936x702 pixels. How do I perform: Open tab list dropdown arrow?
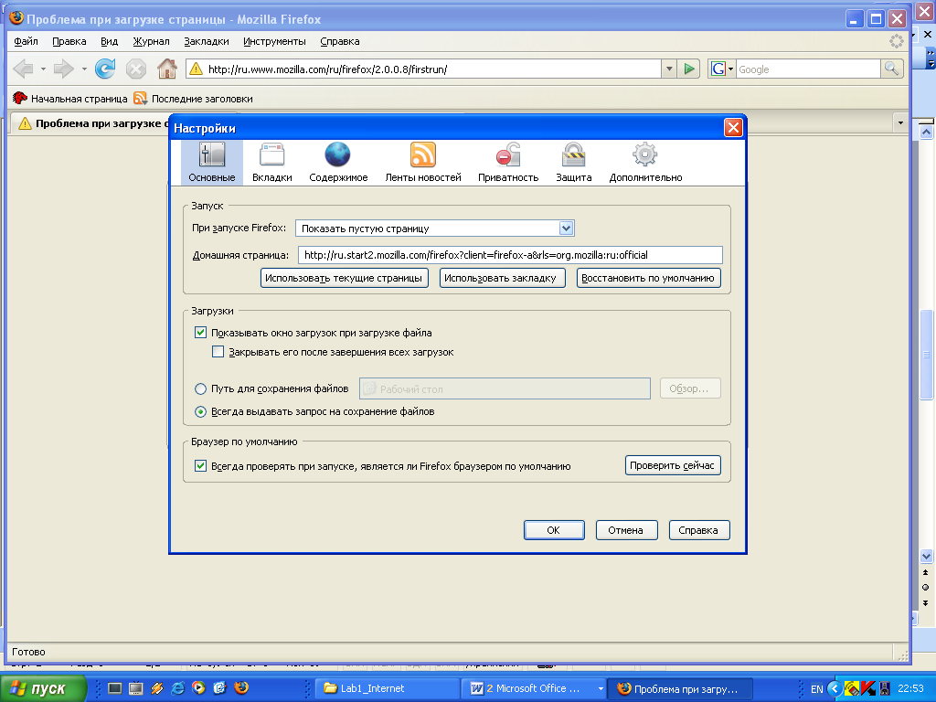[900, 123]
